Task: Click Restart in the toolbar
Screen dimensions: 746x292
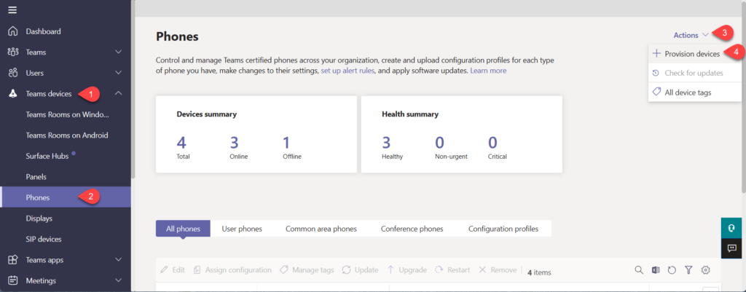Action: click(452, 269)
